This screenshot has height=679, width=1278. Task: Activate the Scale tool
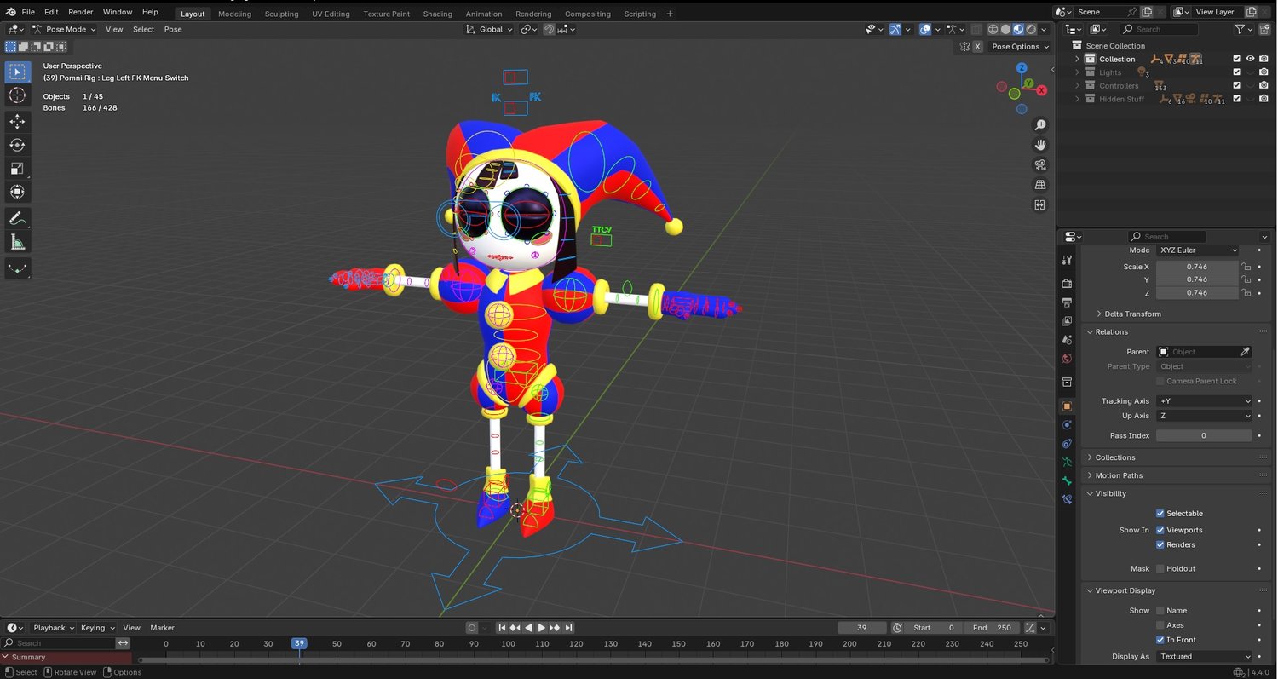pos(17,169)
